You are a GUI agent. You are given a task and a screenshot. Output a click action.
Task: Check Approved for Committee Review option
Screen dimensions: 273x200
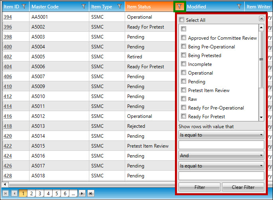tap(184, 38)
